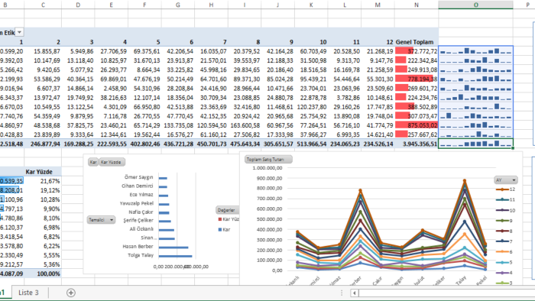Select the Kar Yüzde column header cell

(43, 172)
